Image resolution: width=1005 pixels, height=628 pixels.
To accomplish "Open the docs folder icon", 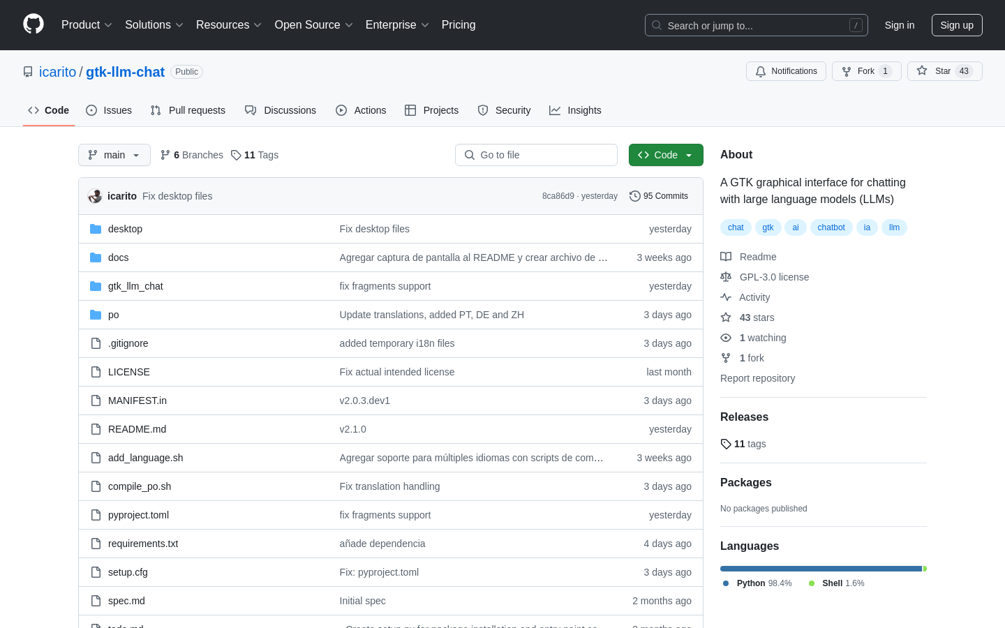I will coord(96,257).
